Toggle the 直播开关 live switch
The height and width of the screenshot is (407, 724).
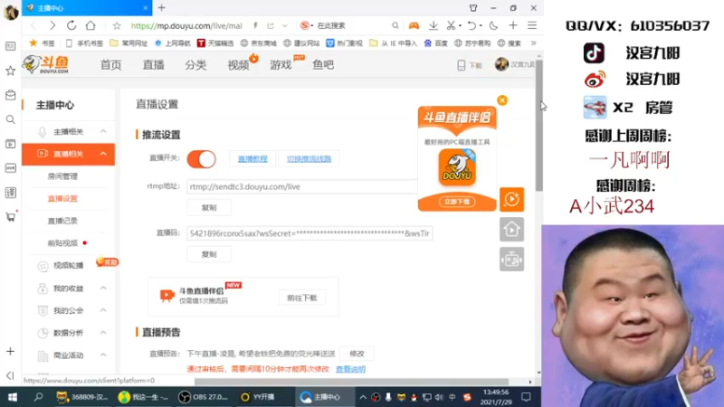(x=201, y=159)
